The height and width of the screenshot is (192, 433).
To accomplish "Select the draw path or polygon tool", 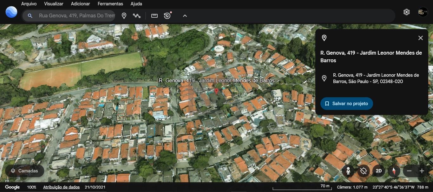I will [137, 15].
